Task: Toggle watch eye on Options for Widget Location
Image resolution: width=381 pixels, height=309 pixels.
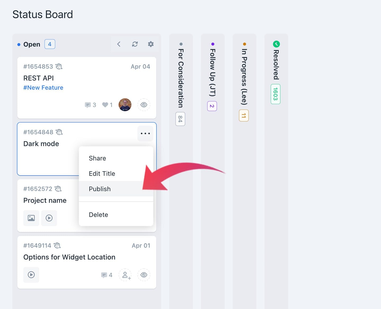Action: (144, 275)
